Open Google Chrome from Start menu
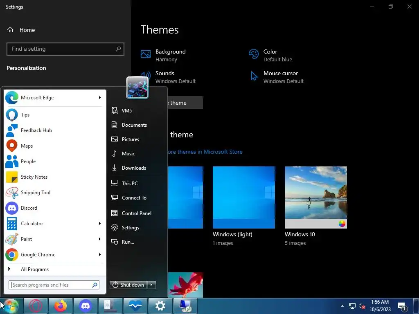This screenshot has width=419, height=314. coord(54,255)
